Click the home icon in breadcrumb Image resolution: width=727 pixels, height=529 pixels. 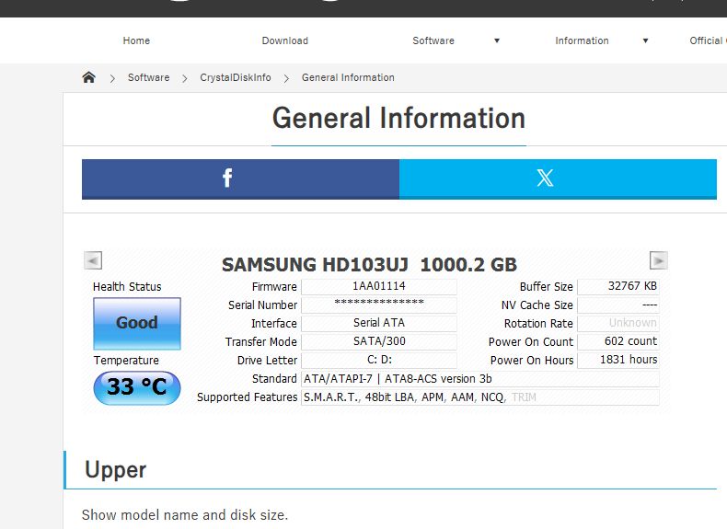88,77
